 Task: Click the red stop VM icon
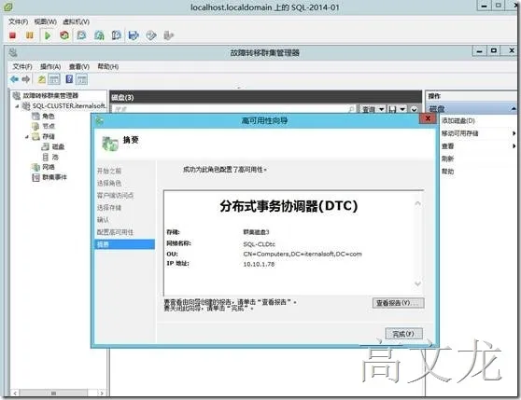(13, 35)
